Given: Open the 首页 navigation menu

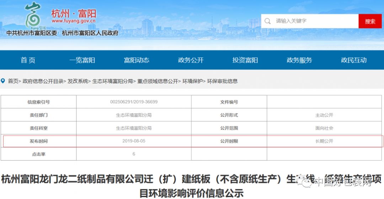Looking at the screenshot, I should tap(28, 60).
